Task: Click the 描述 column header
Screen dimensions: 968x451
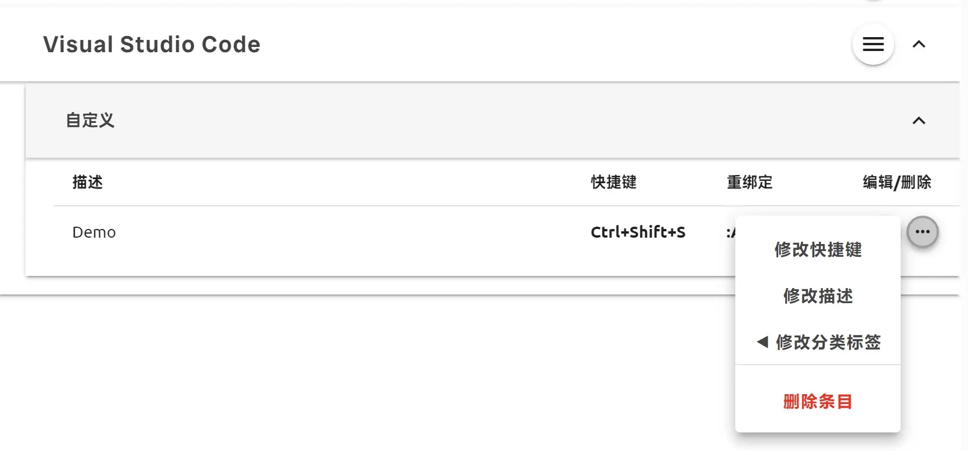Action: 88,182
